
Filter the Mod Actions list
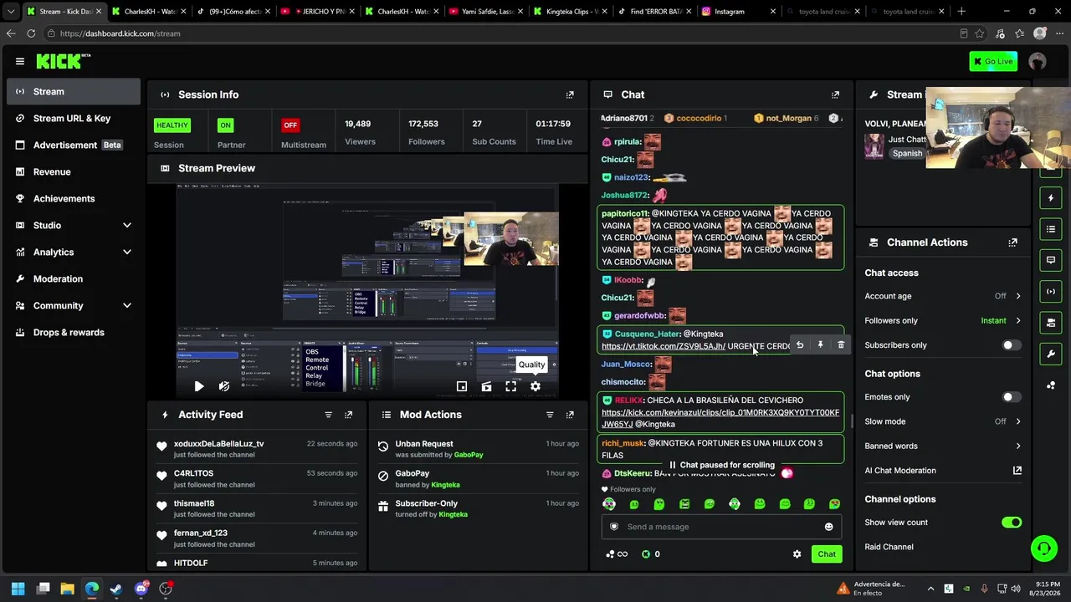(x=550, y=415)
